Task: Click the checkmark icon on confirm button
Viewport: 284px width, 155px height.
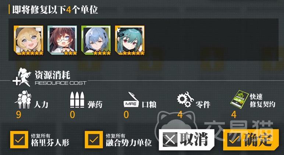Action: pos(235,140)
